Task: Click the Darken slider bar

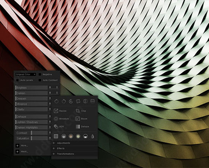Action: pos(32,93)
